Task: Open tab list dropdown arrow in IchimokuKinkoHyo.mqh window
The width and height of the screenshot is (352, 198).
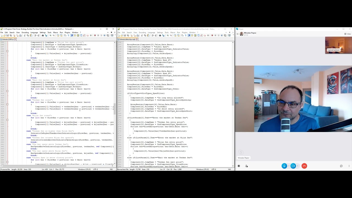Action: [x=230, y=32]
